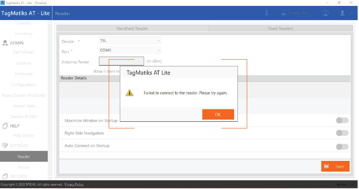Image resolution: width=359 pixels, height=189 pixels.
Task: Expand the Port dropdown showing COM5
Action: click(x=130, y=51)
